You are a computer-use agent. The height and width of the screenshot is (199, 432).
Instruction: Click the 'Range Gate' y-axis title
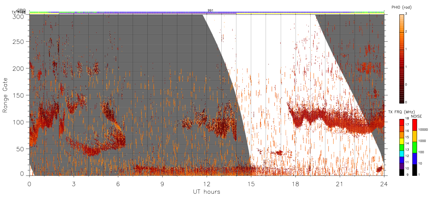[5, 95]
